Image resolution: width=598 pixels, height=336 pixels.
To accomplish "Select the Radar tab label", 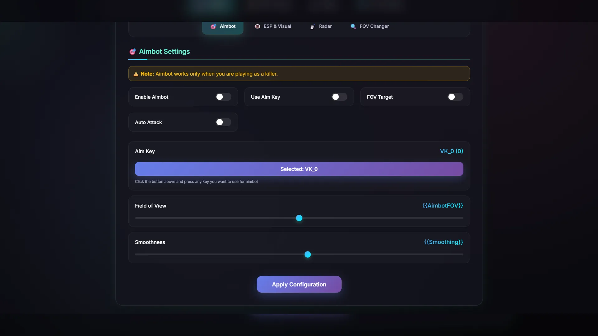I will 325,26.
